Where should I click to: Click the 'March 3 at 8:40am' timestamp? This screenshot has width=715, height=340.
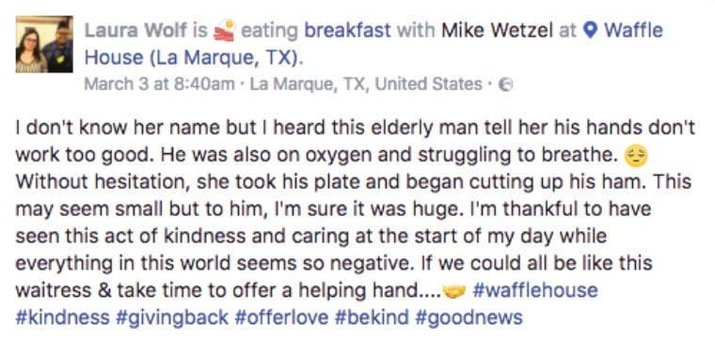point(160,85)
